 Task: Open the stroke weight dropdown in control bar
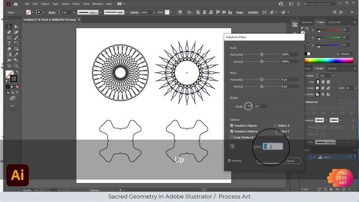coord(73,12)
